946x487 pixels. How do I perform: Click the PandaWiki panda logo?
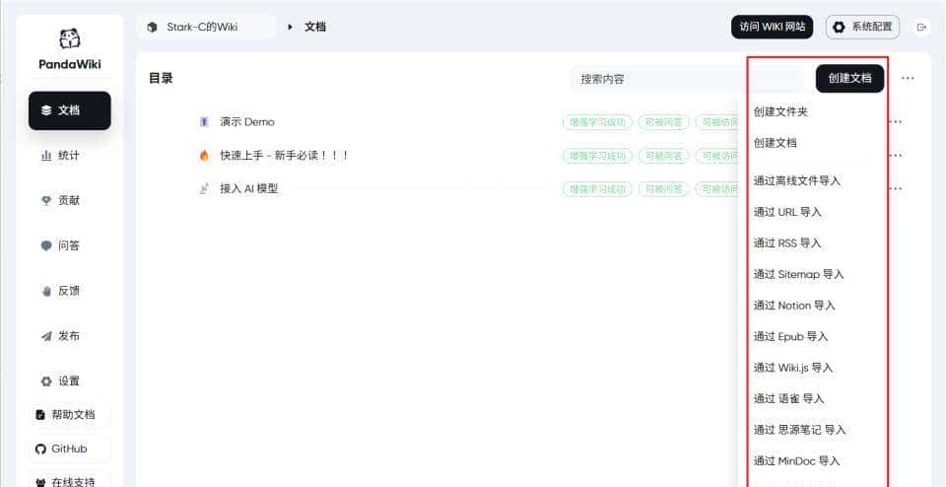70,39
